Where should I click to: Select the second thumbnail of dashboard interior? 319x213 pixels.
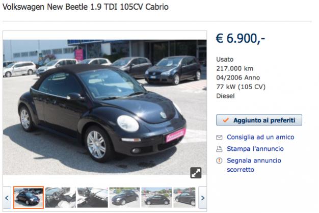coord(61,198)
